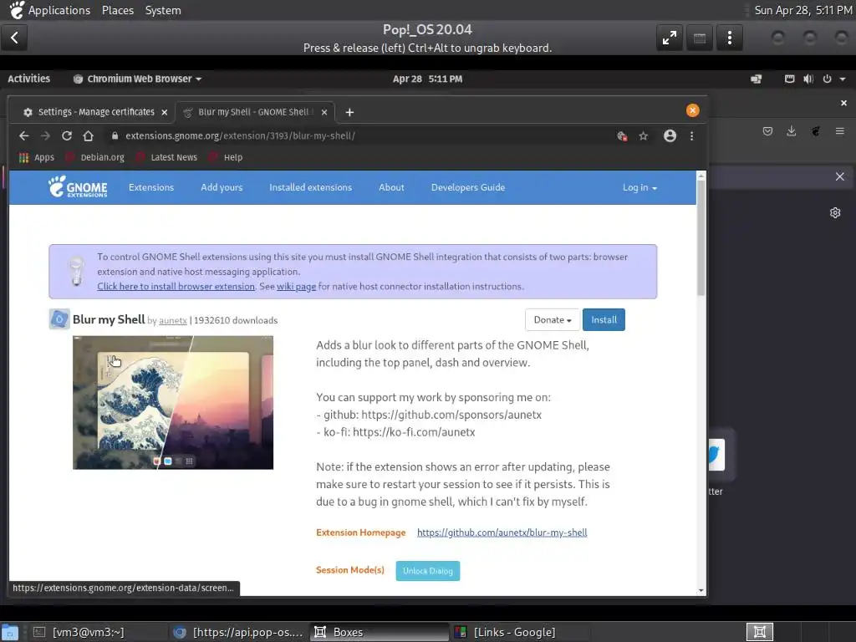Click the Blur my Shell extension icon
The height and width of the screenshot is (642, 856).
click(x=59, y=319)
